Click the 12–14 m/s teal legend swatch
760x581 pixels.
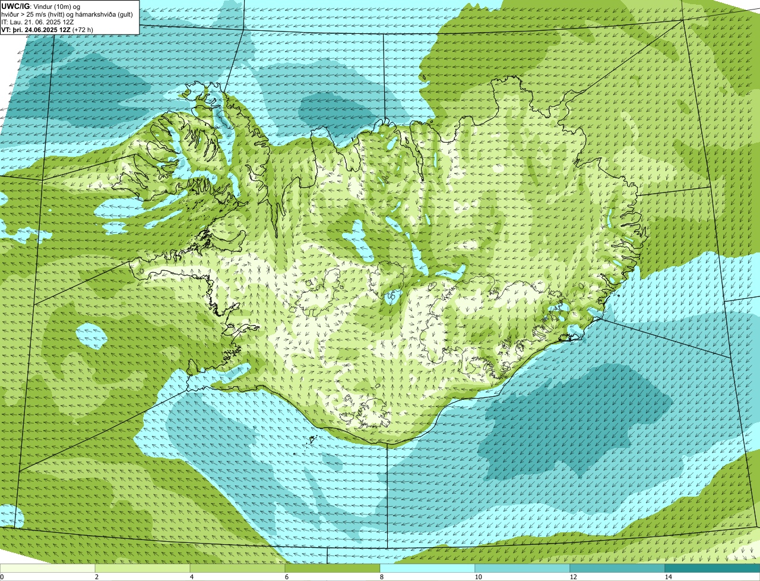tap(617, 569)
